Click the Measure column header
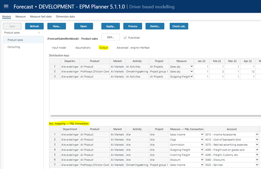The width and height of the screenshot is (261, 169). coord(181,61)
